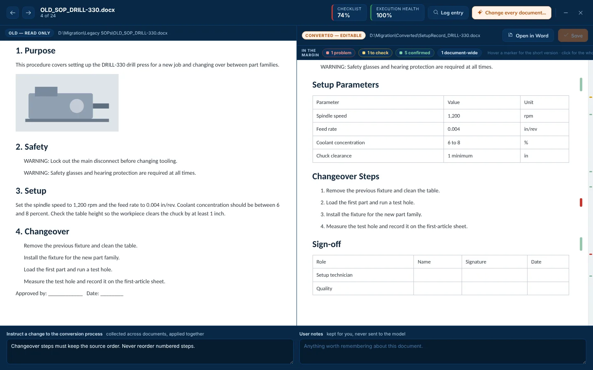
Task: Click the '0.004' value cell
Action: pos(482,129)
